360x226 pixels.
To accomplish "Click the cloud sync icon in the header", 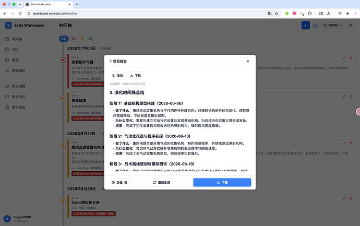I will tap(316, 25).
